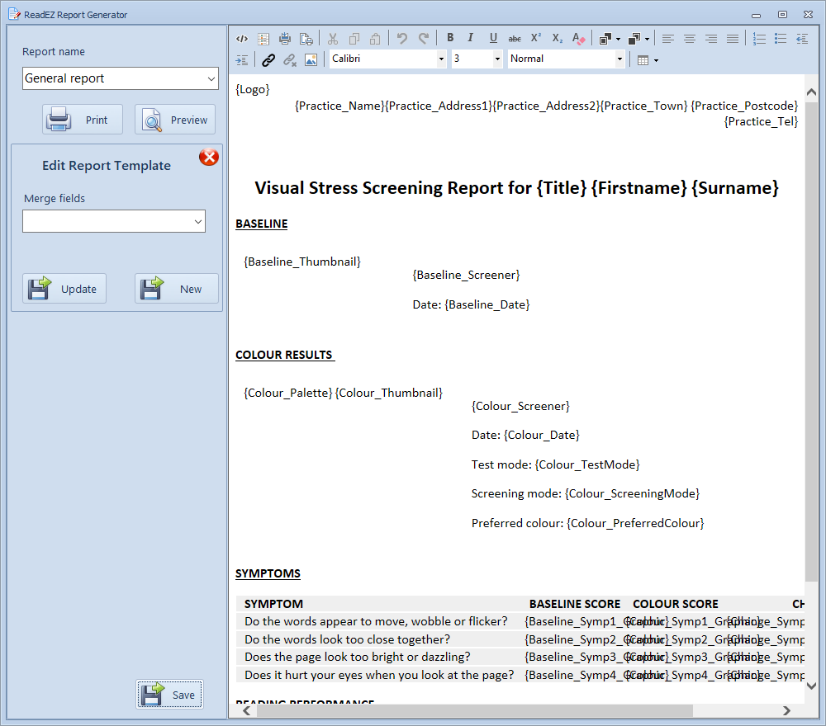This screenshot has height=726, width=826.
Task: Open the Calibri font dropdown
Action: point(441,59)
